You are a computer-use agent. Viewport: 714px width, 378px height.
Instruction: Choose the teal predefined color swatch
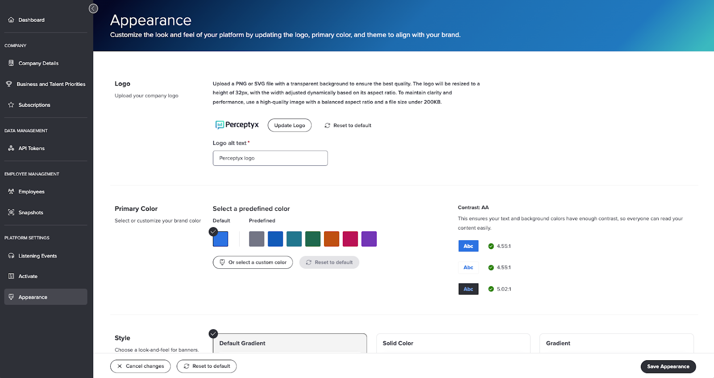coord(294,239)
